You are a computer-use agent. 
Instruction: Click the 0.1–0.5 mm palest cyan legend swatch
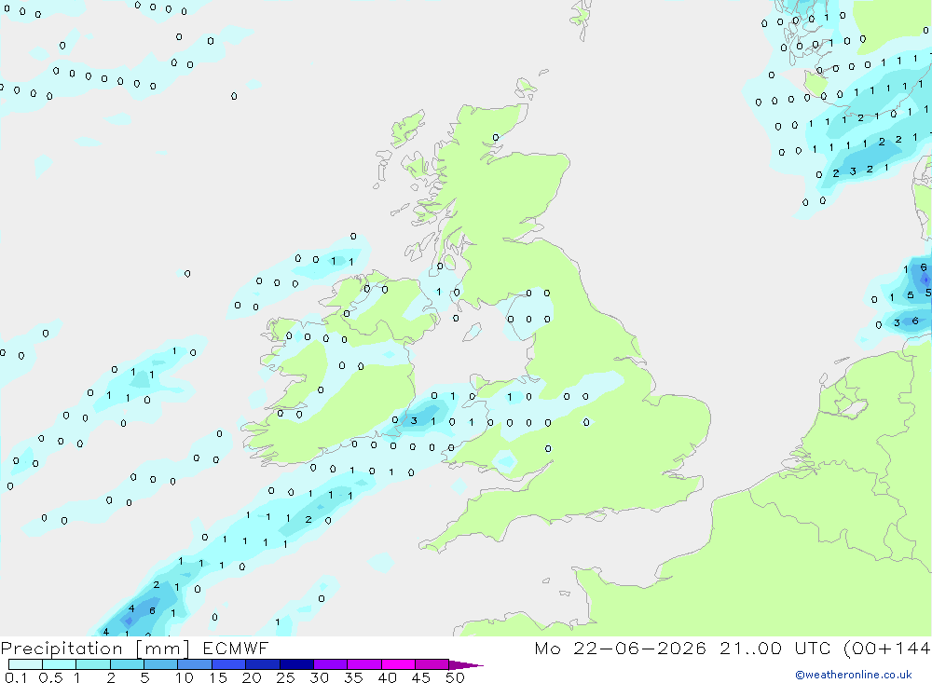pyautogui.click(x=25, y=664)
